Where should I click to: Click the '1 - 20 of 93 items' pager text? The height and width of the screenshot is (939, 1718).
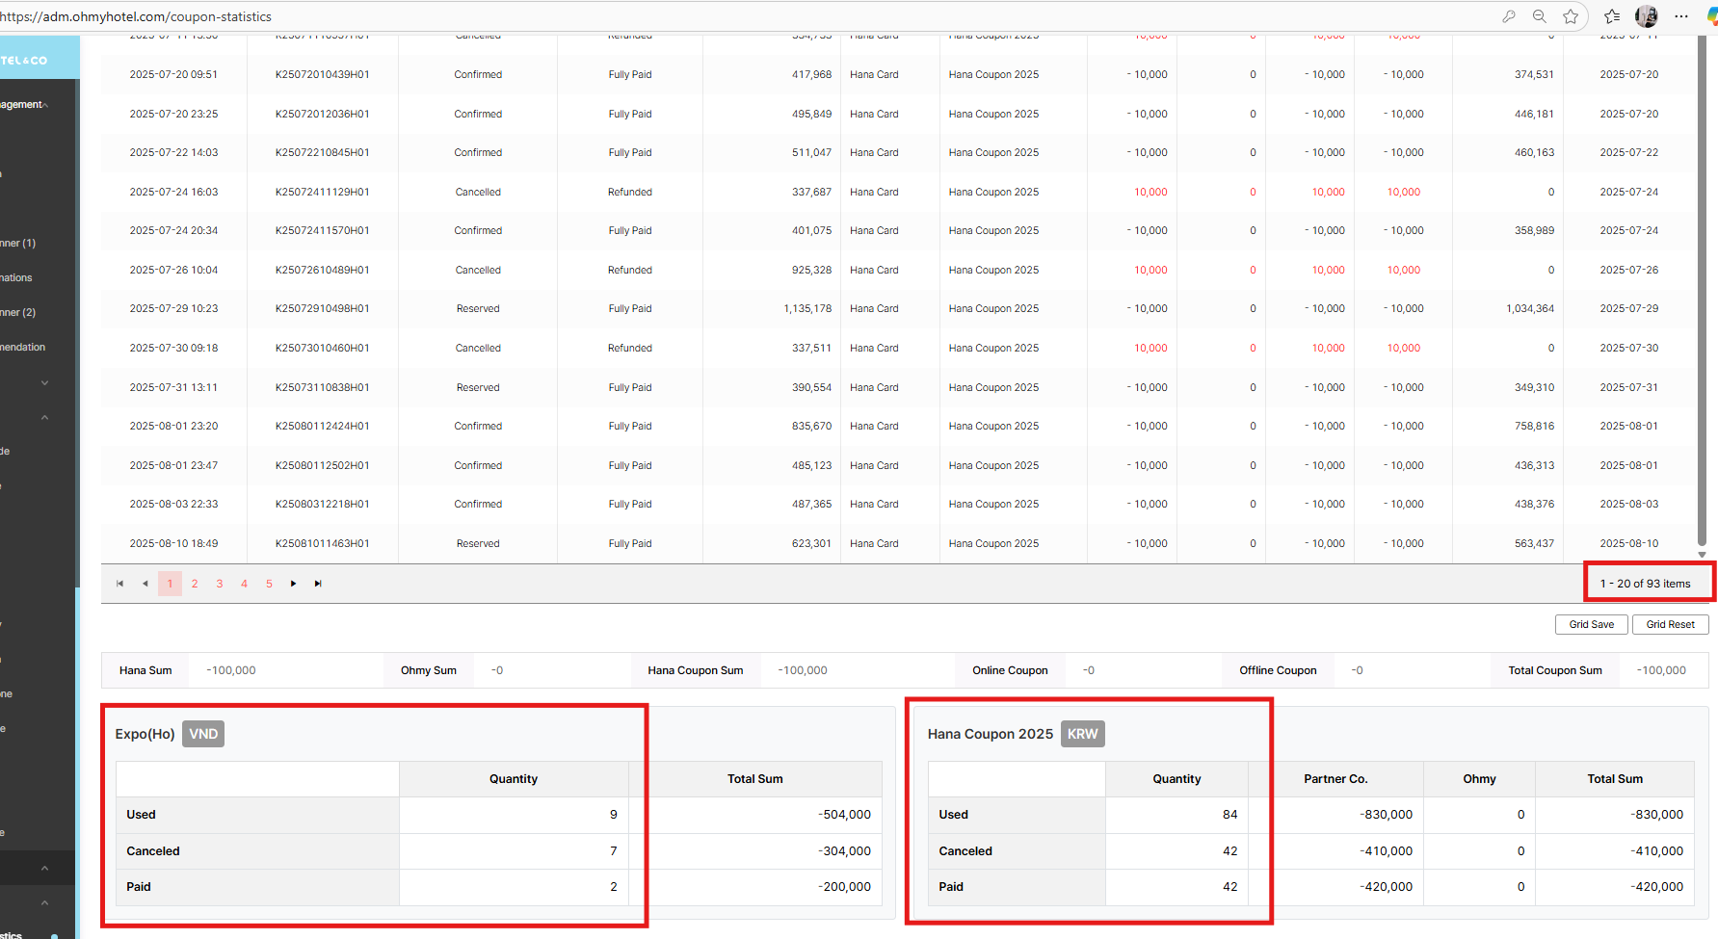coord(1646,584)
